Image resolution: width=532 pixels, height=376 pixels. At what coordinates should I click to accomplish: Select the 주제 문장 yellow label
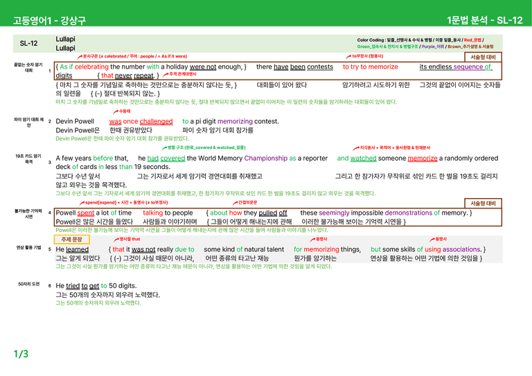click(71, 240)
